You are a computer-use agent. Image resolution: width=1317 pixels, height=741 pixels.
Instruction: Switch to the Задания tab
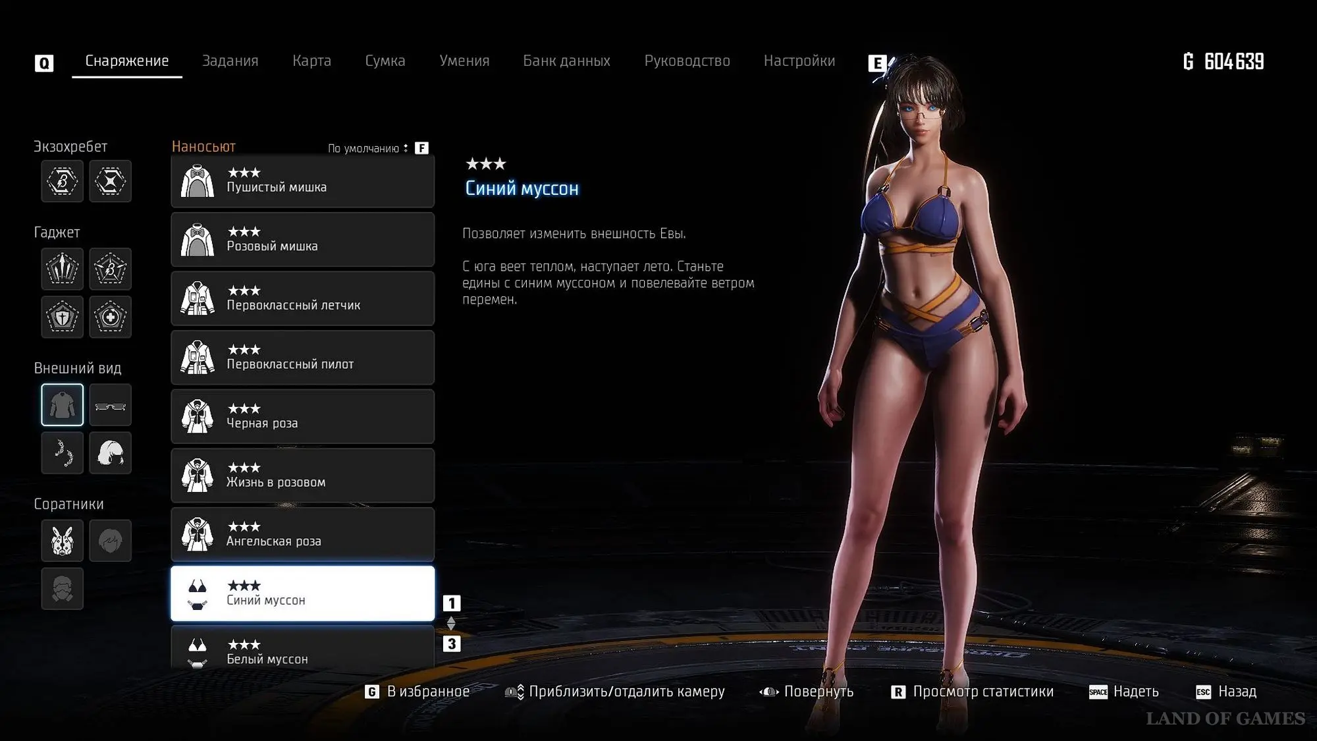pyautogui.click(x=230, y=61)
